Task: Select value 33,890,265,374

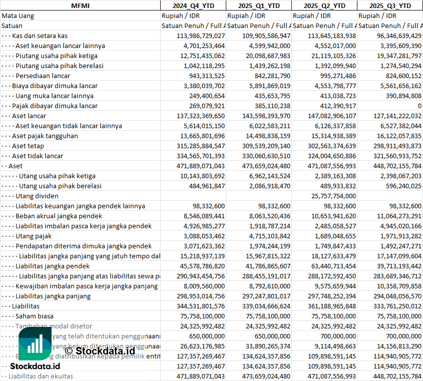Action: [x=268, y=346]
